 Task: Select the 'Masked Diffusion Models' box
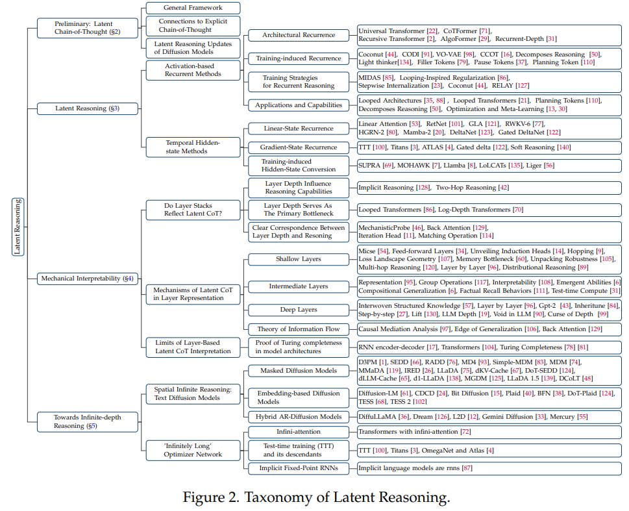click(299, 371)
